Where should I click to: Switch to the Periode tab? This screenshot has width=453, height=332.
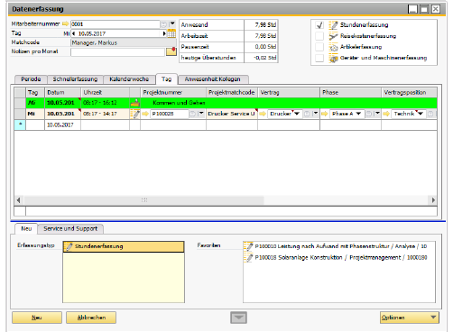31,79
